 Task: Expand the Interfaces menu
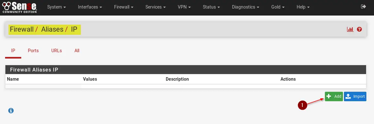[x=90, y=7]
